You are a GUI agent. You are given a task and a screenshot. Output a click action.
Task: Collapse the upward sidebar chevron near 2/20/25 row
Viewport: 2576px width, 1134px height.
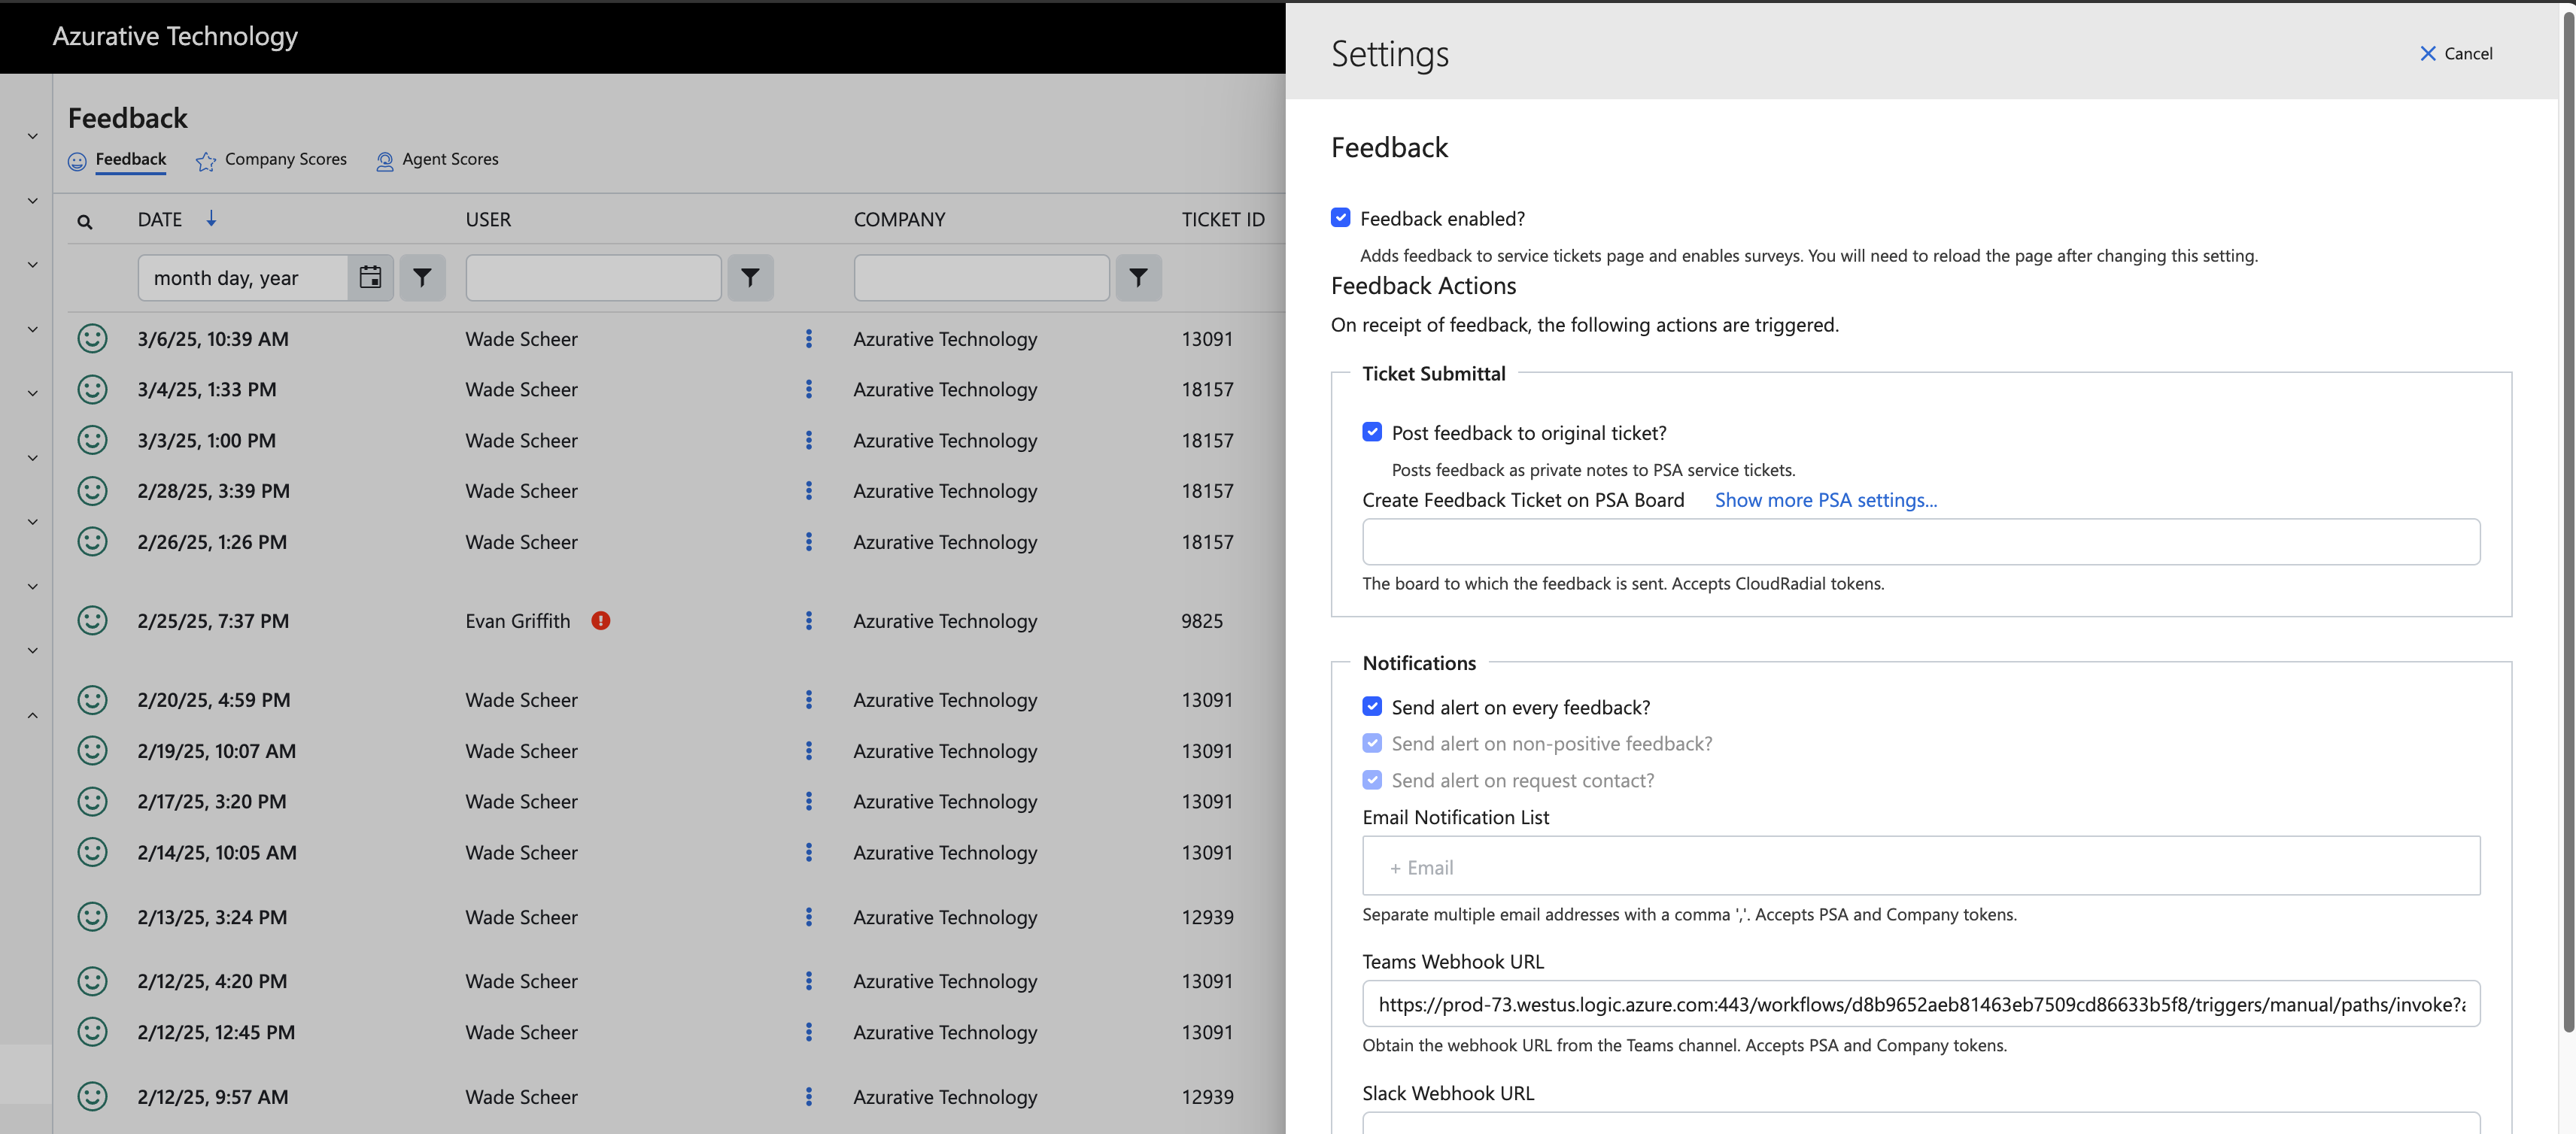pyautogui.click(x=32, y=715)
